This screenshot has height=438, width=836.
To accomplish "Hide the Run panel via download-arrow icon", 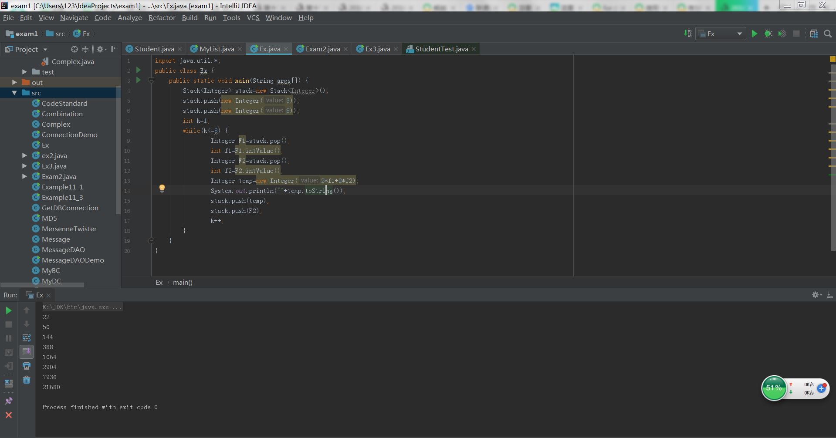I will [829, 295].
